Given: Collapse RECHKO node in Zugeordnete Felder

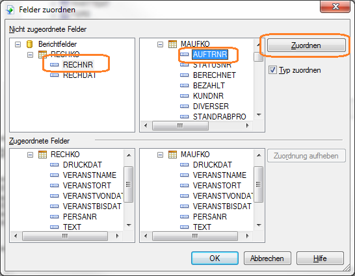Looking at the screenshot, I should [30, 155].
